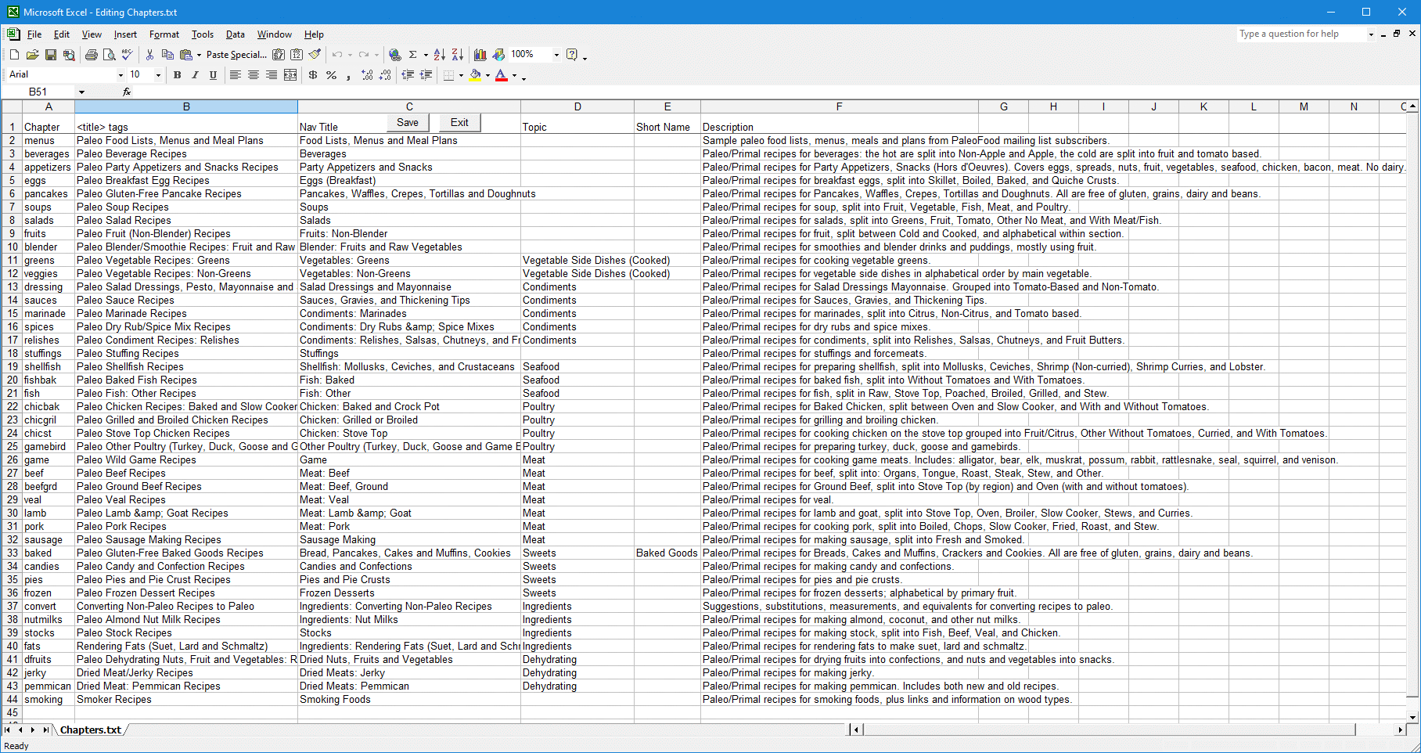1421x753 pixels.
Task: Click the Exit button on the sheet
Action: click(x=459, y=122)
